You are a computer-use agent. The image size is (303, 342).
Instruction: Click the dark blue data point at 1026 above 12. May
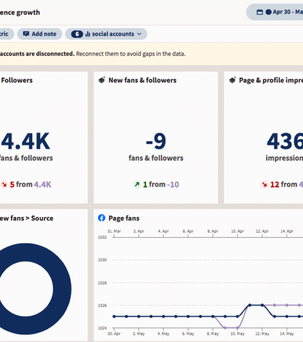coord(262,305)
